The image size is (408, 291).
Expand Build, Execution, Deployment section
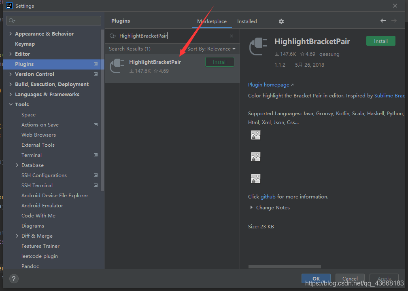tap(11, 84)
